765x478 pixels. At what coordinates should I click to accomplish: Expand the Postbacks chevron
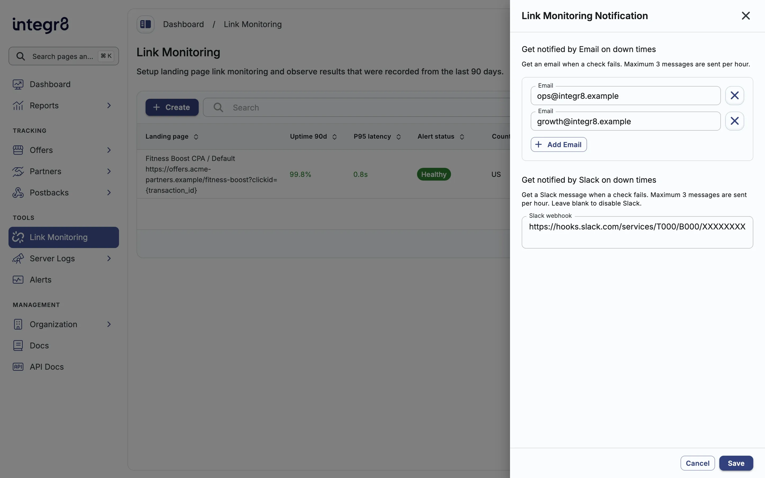coord(109,193)
